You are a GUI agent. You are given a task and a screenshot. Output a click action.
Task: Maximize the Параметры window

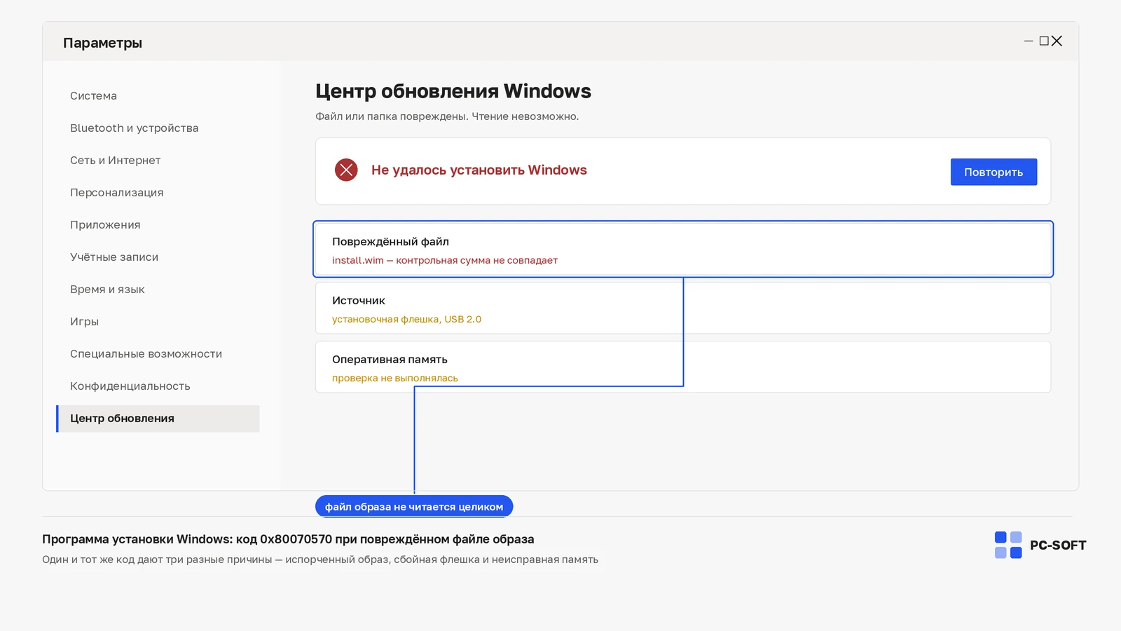coord(1044,41)
